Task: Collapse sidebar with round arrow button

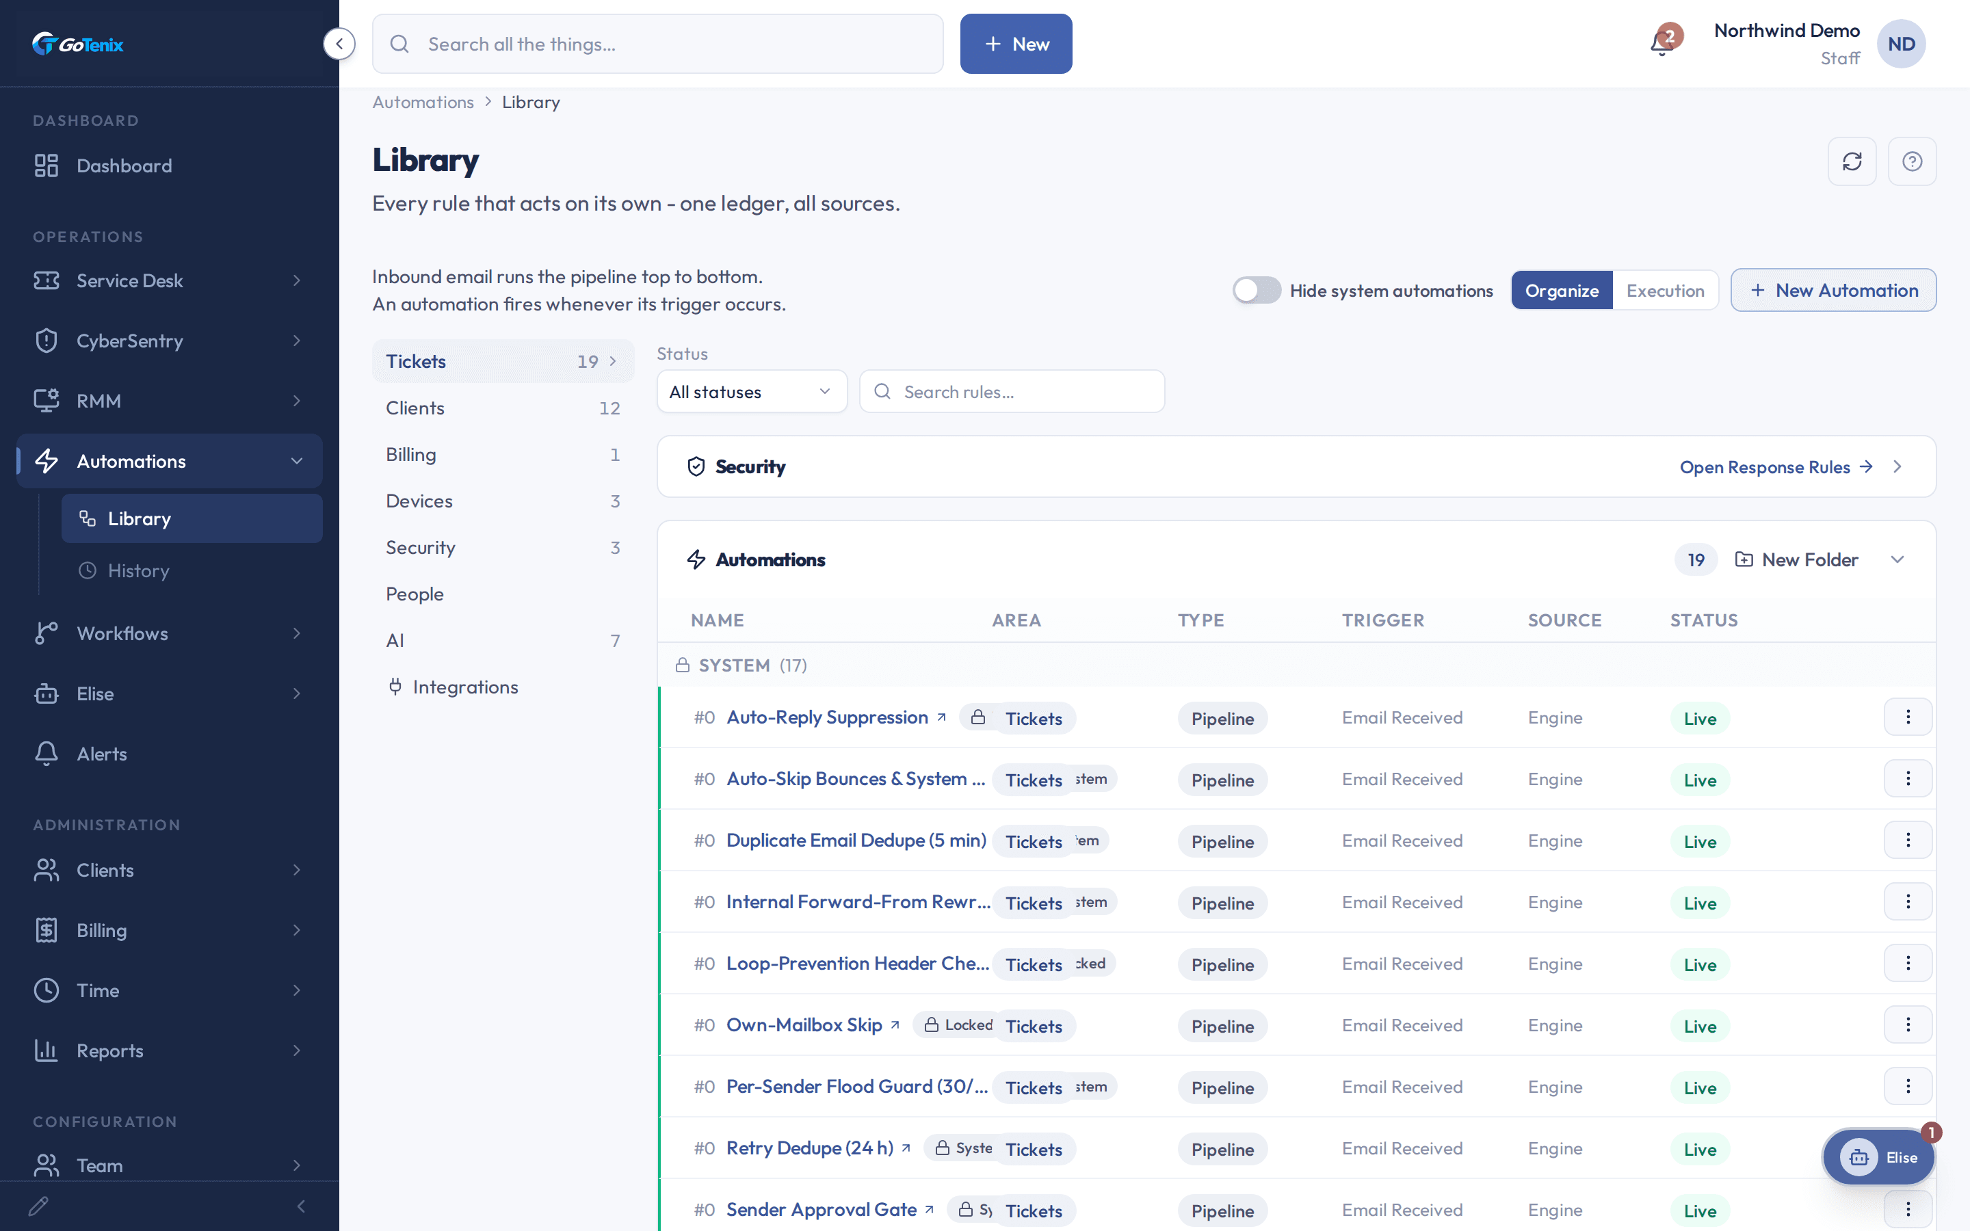Action: point(339,44)
